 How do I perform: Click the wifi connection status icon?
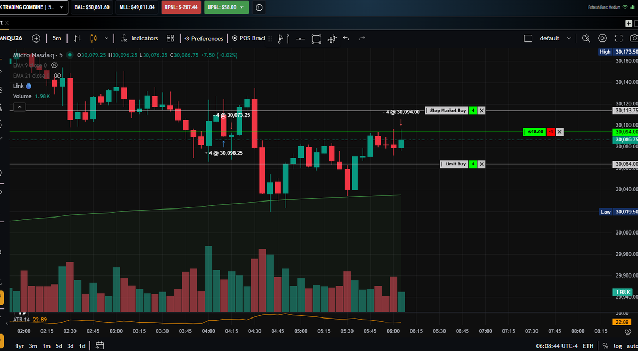coord(625,7)
